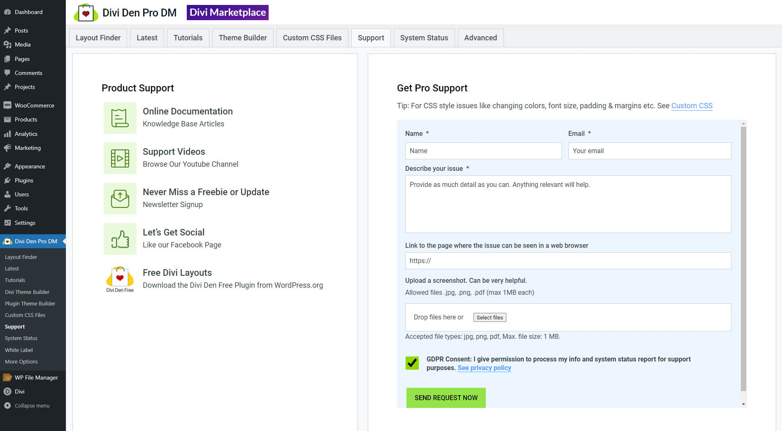This screenshot has width=782, height=431.
Task: Click the Let's Get Social thumbs-up icon
Action: (120, 239)
